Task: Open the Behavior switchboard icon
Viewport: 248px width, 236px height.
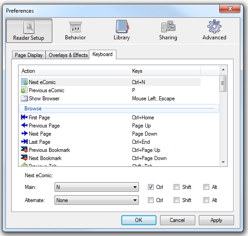Action: [75, 27]
